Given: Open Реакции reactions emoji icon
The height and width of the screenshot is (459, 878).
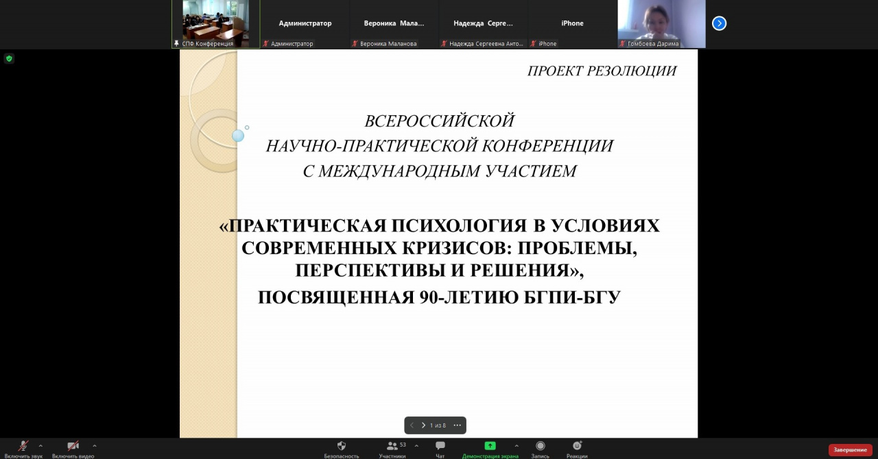Looking at the screenshot, I should tap(577, 446).
